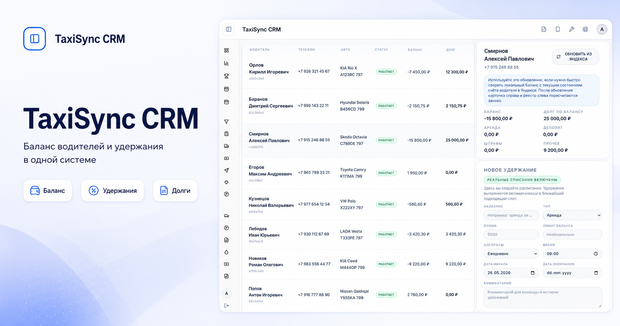Click phone number +7 926 321 45 67
The image size is (620, 326).
pos(314,71)
